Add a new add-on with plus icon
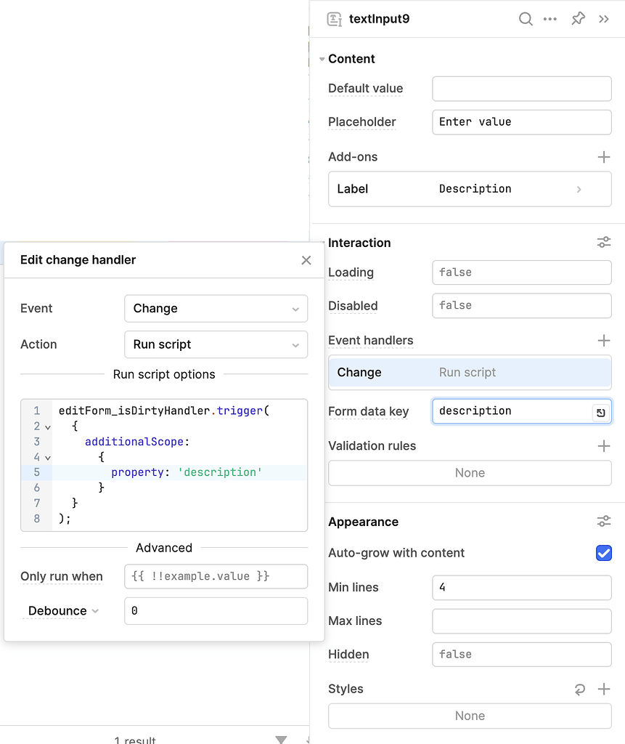 (604, 157)
